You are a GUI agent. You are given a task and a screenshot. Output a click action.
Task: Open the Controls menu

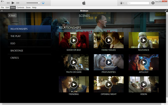pyautogui.click(x=20, y=8)
